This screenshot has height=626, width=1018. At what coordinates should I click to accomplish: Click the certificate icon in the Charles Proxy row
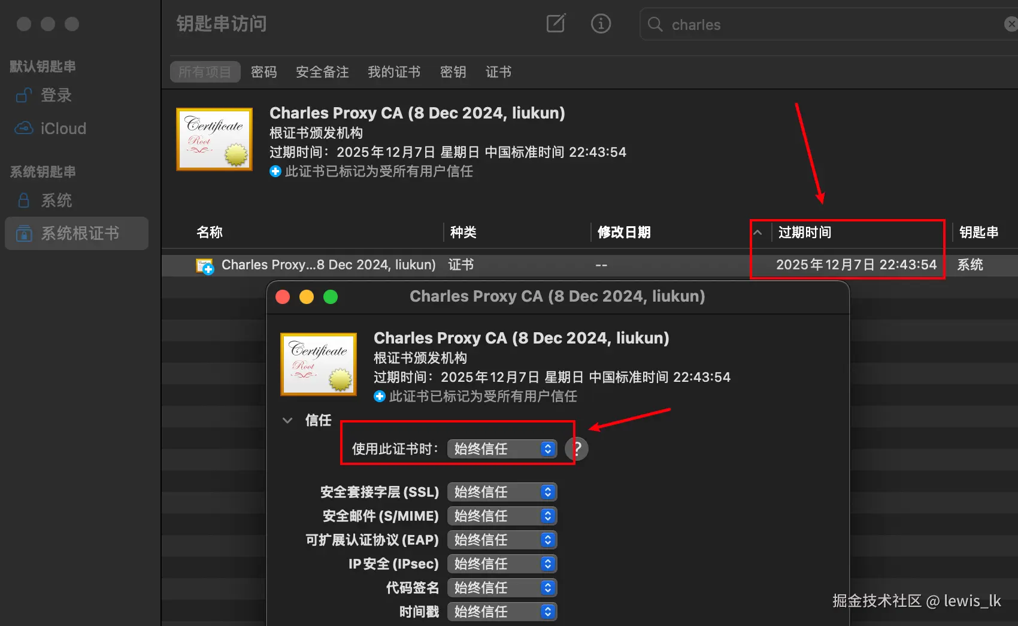click(205, 266)
